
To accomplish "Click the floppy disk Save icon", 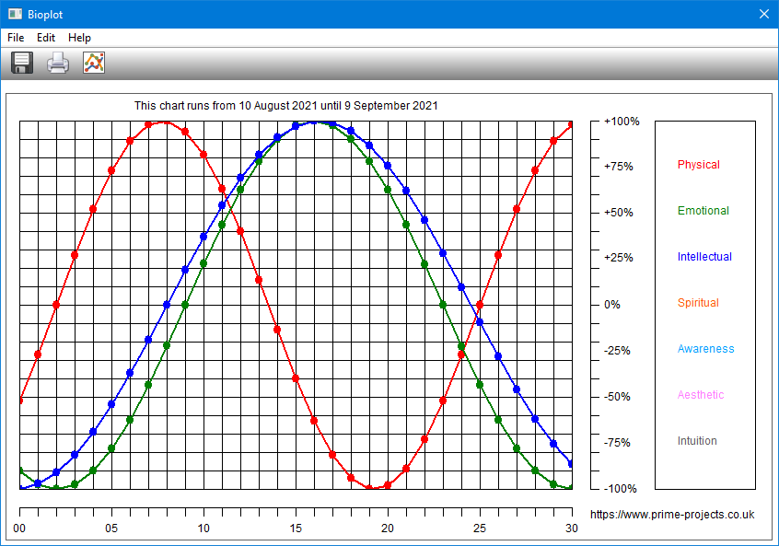I will [22, 63].
